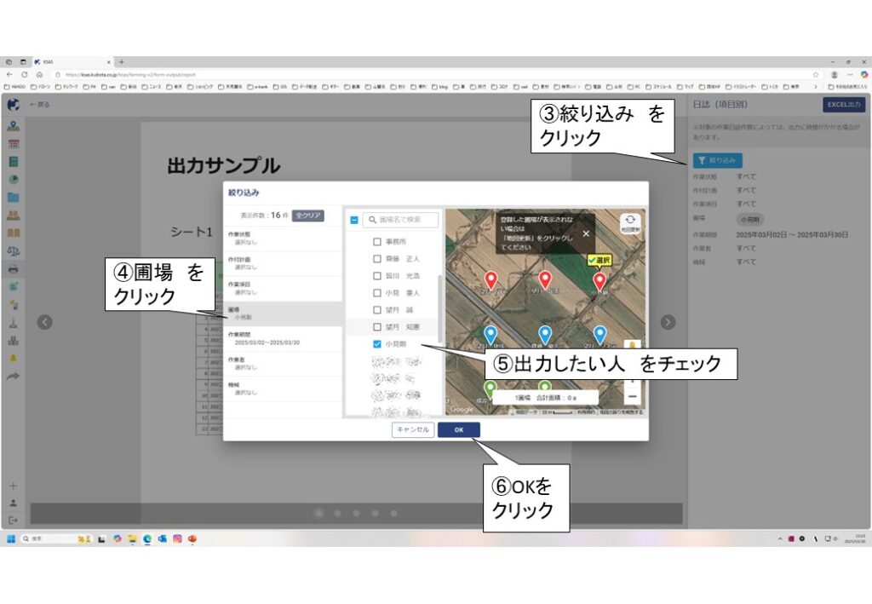872x604 pixels.
Task: Open the blue folder icon in sidebar
Action: (14, 197)
